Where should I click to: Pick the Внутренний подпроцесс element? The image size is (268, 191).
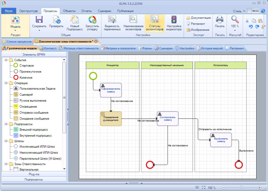(33, 136)
